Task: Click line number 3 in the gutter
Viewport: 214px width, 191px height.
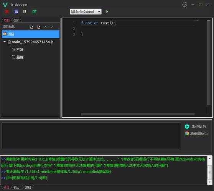Action: [74, 34]
